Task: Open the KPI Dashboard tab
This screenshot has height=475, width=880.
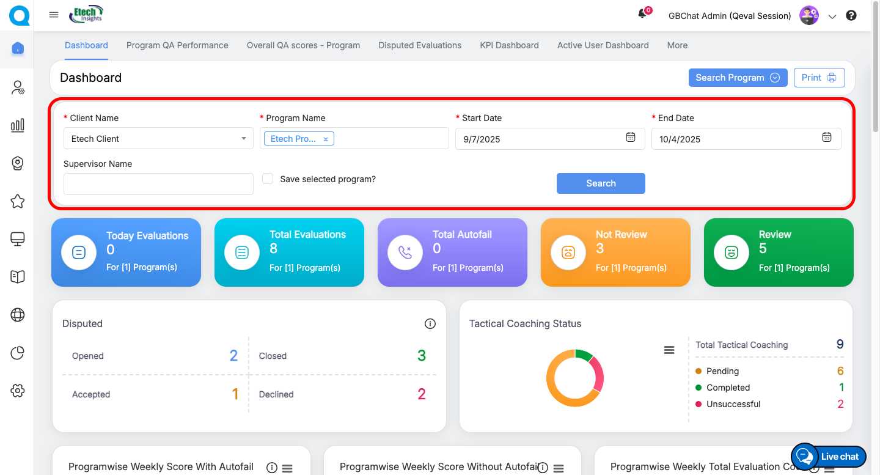Action: 509,45
